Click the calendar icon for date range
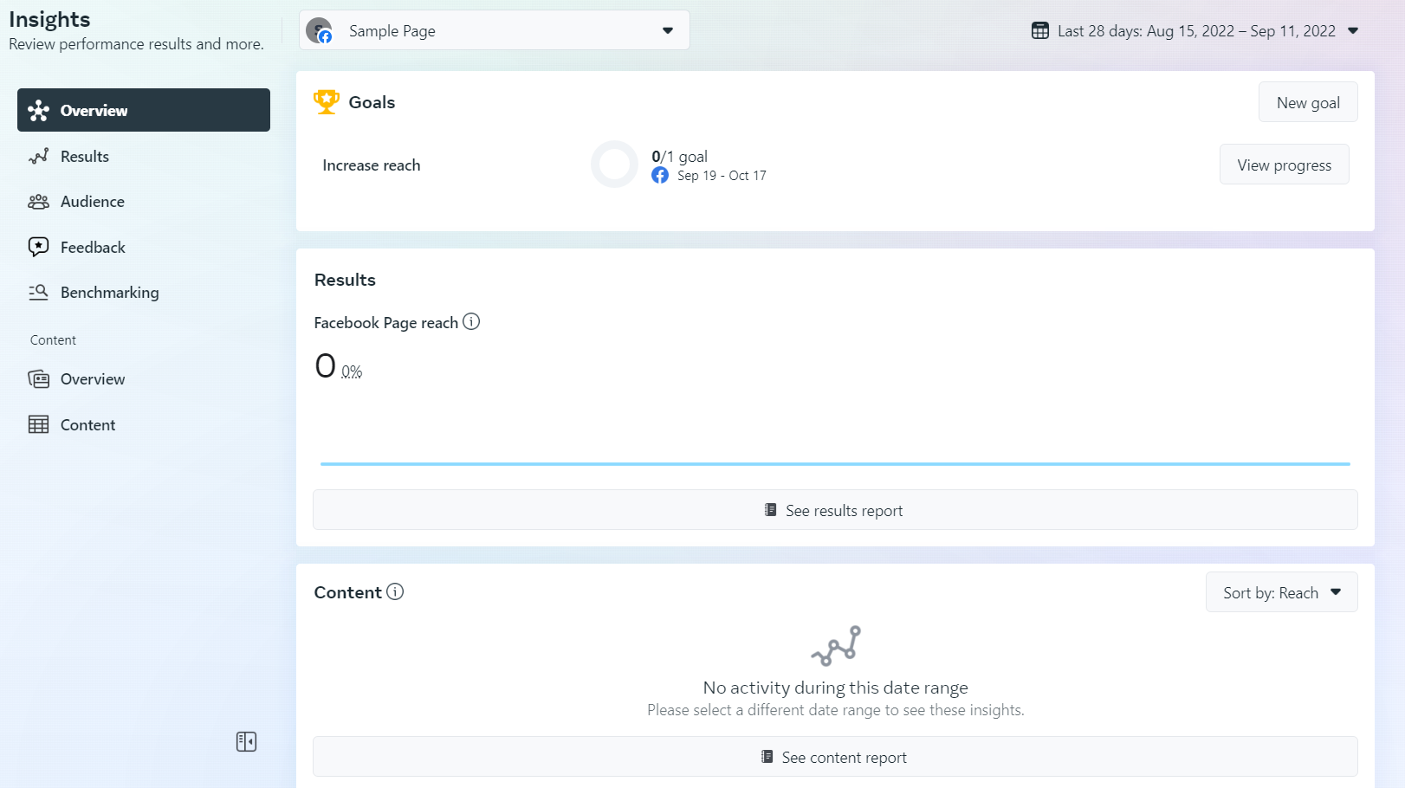Screen dimensions: 1405x788 click(1040, 31)
